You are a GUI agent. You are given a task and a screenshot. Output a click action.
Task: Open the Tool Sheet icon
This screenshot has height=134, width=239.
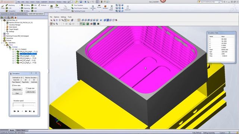(x=111, y=8)
